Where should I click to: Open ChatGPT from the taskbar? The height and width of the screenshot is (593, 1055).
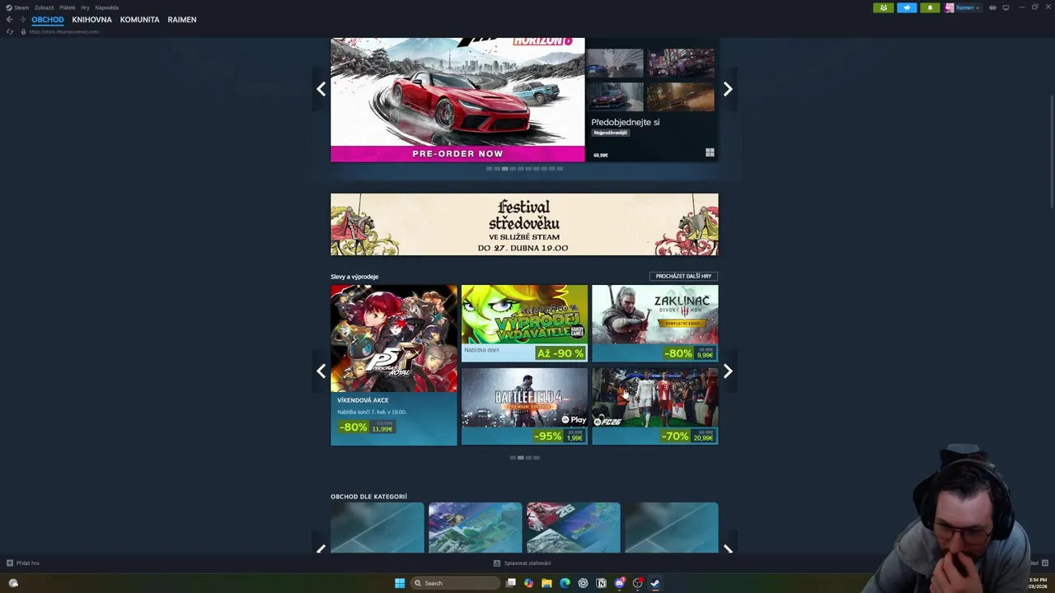(x=583, y=583)
